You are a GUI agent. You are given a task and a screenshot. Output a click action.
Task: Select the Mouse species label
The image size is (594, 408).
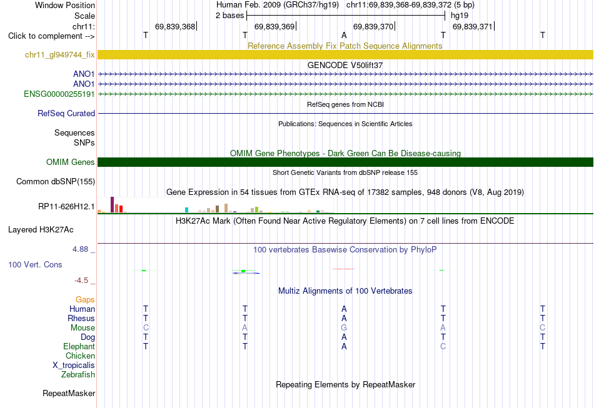pos(83,328)
